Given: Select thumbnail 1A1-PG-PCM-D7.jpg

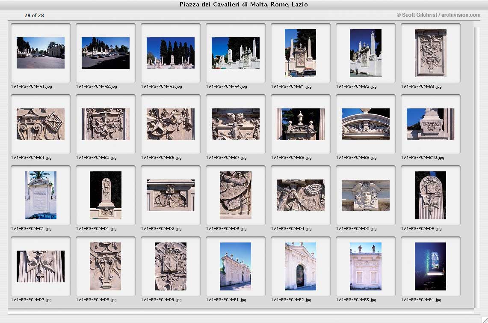Looking at the screenshot, I should click(41, 266).
